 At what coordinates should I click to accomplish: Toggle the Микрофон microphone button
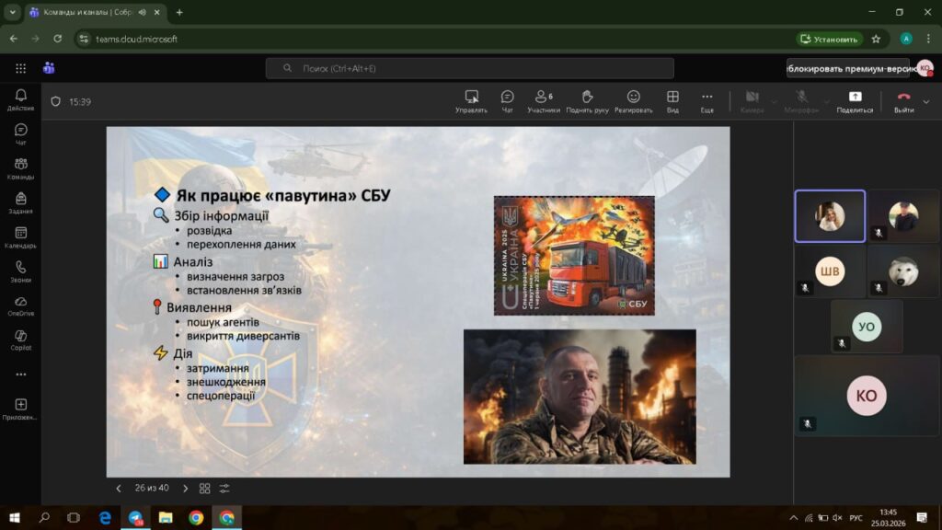coord(801,100)
